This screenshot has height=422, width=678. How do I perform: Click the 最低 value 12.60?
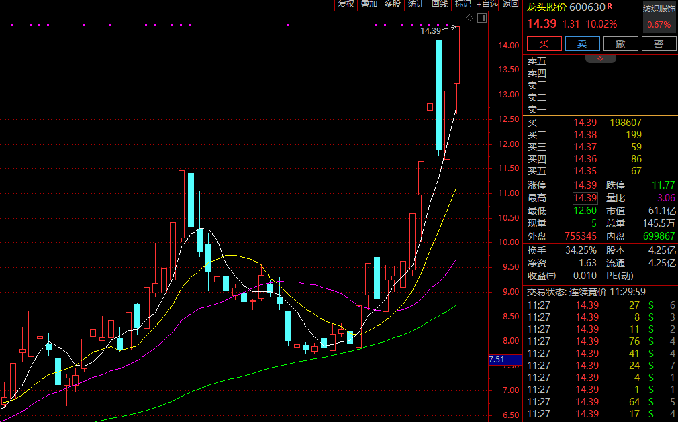click(x=585, y=211)
